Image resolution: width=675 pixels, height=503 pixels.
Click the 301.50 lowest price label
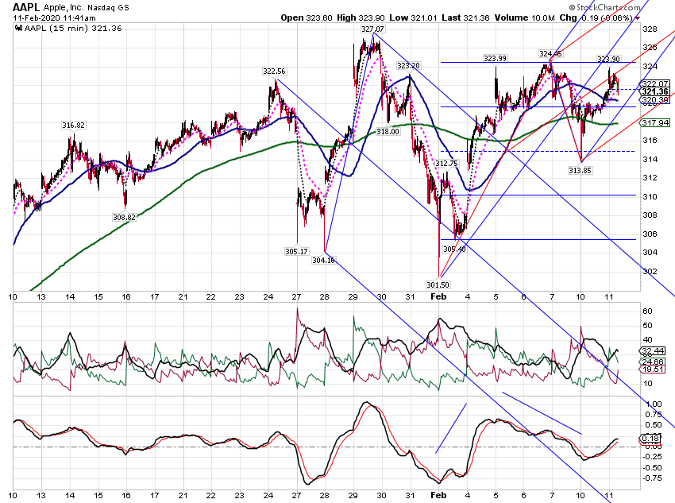tap(438, 284)
